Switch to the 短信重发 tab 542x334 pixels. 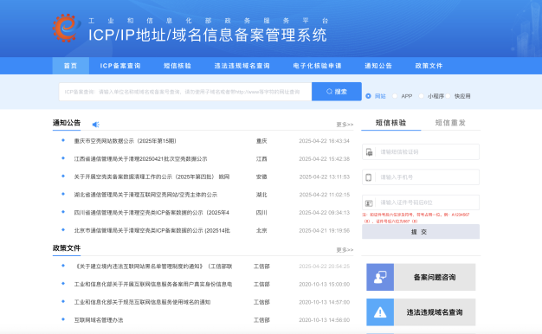(x=450, y=123)
